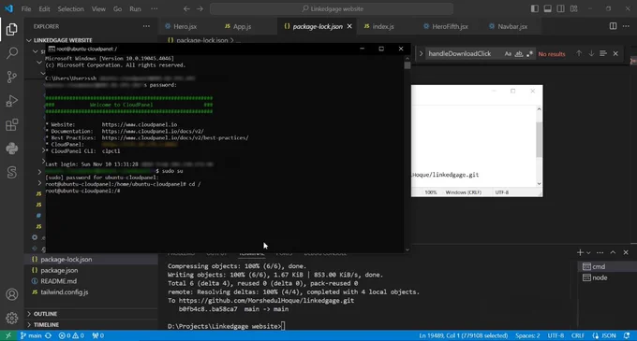Open README.md in the explorer
The height and width of the screenshot is (341, 637).
point(91,281)
